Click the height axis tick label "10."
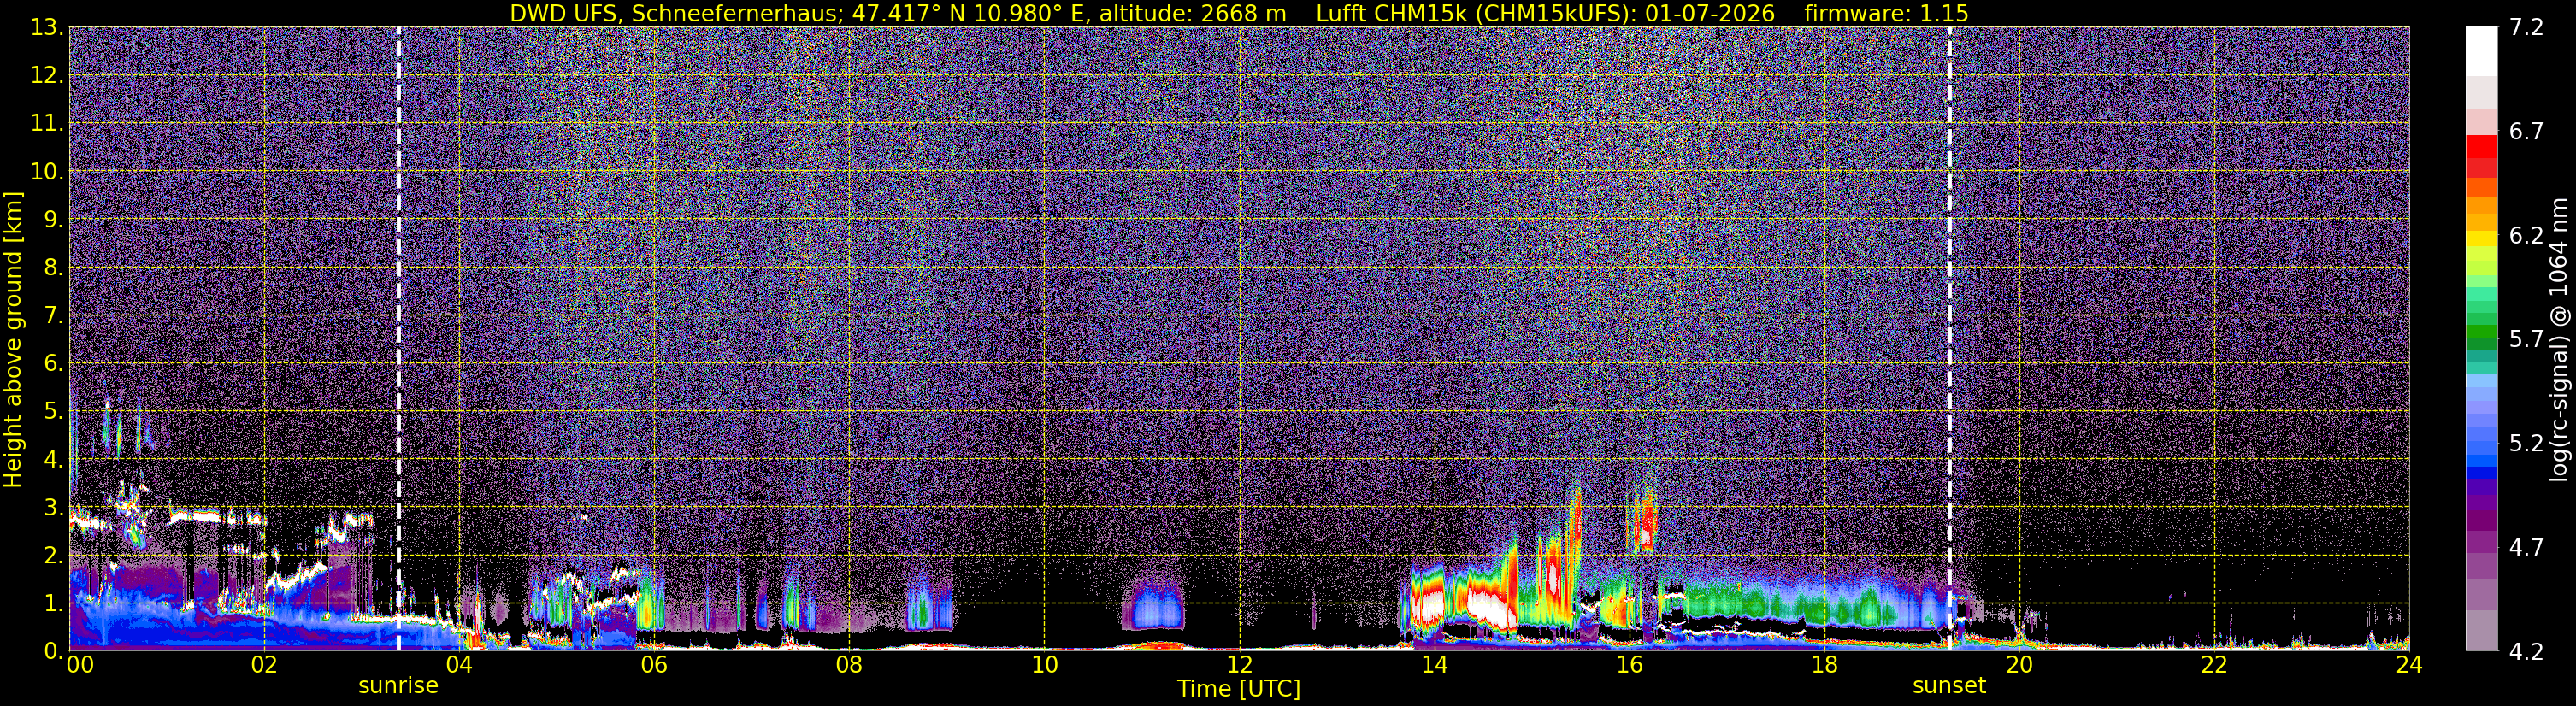The height and width of the screenshot is (706, 2576). pos(47,171)
